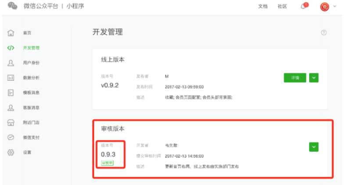Screen dimensions: 345x185
Task: Open the account menu arrow beside avatar
Action: [334, 6]
